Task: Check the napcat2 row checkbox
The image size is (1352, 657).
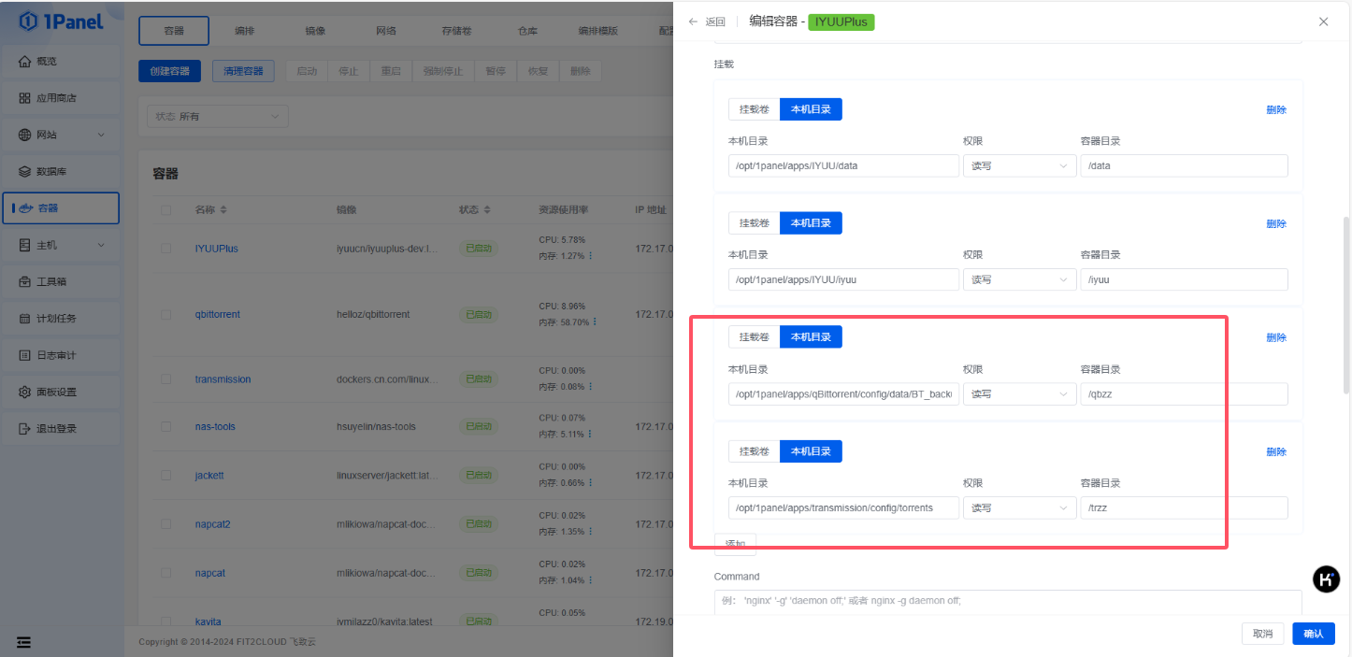Action: coord(165,524)
